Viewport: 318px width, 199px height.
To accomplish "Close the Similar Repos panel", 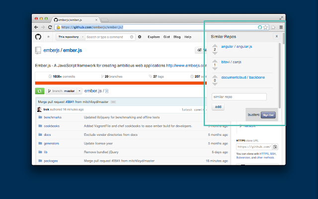I will coord(277,36).
